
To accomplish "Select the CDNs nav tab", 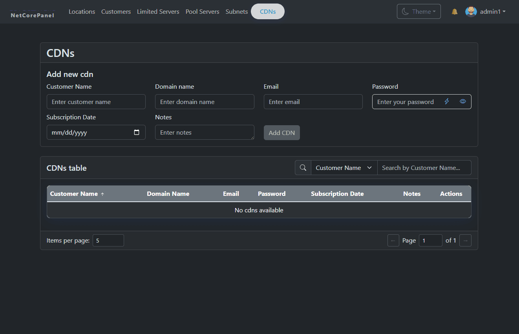I will coord(268,12).
